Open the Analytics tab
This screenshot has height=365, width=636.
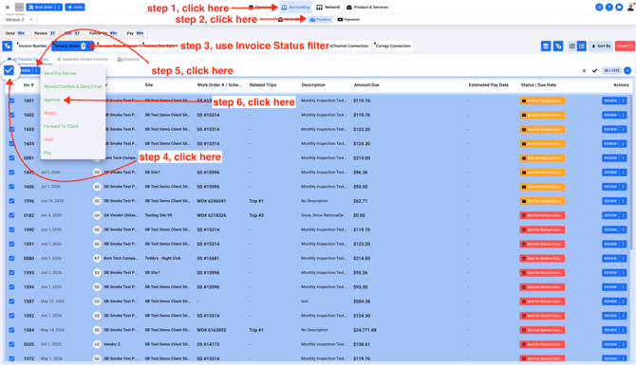tap(128, 59)
